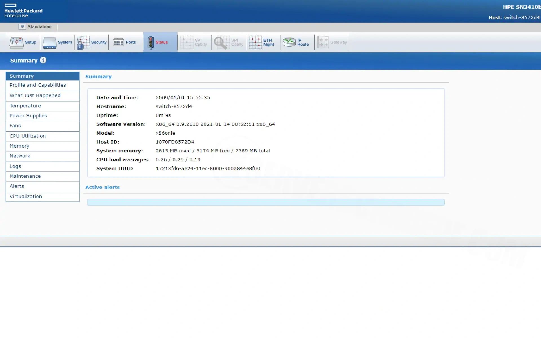541x338 pixels.
Task: Open the Power Supplies section
Action: (28, 116)
